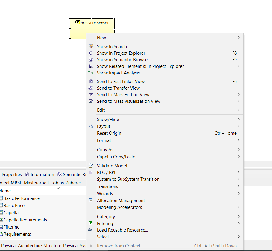Viewport: 272px width, 251px height.
Task: Click the pressure sensor label in the diagram
Action: pos(95,23)
